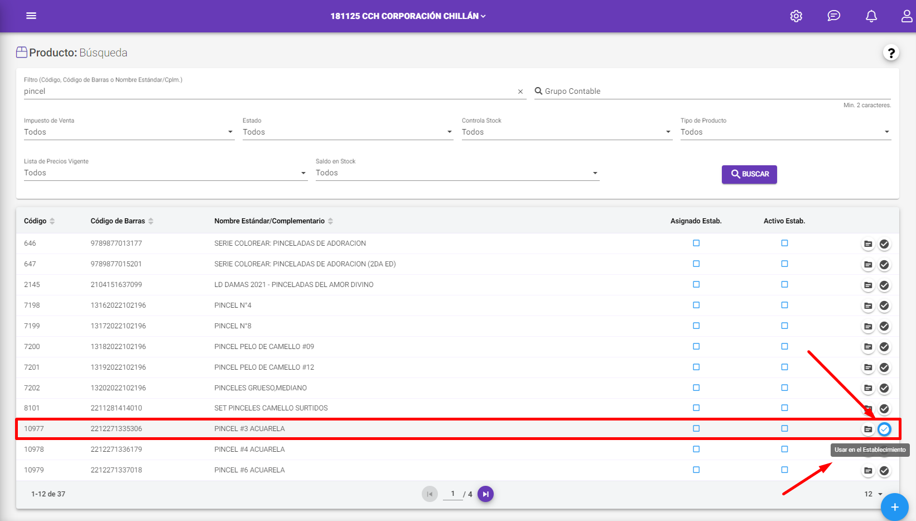Click the Grupo Contable search field

click(x=712, y=92)
